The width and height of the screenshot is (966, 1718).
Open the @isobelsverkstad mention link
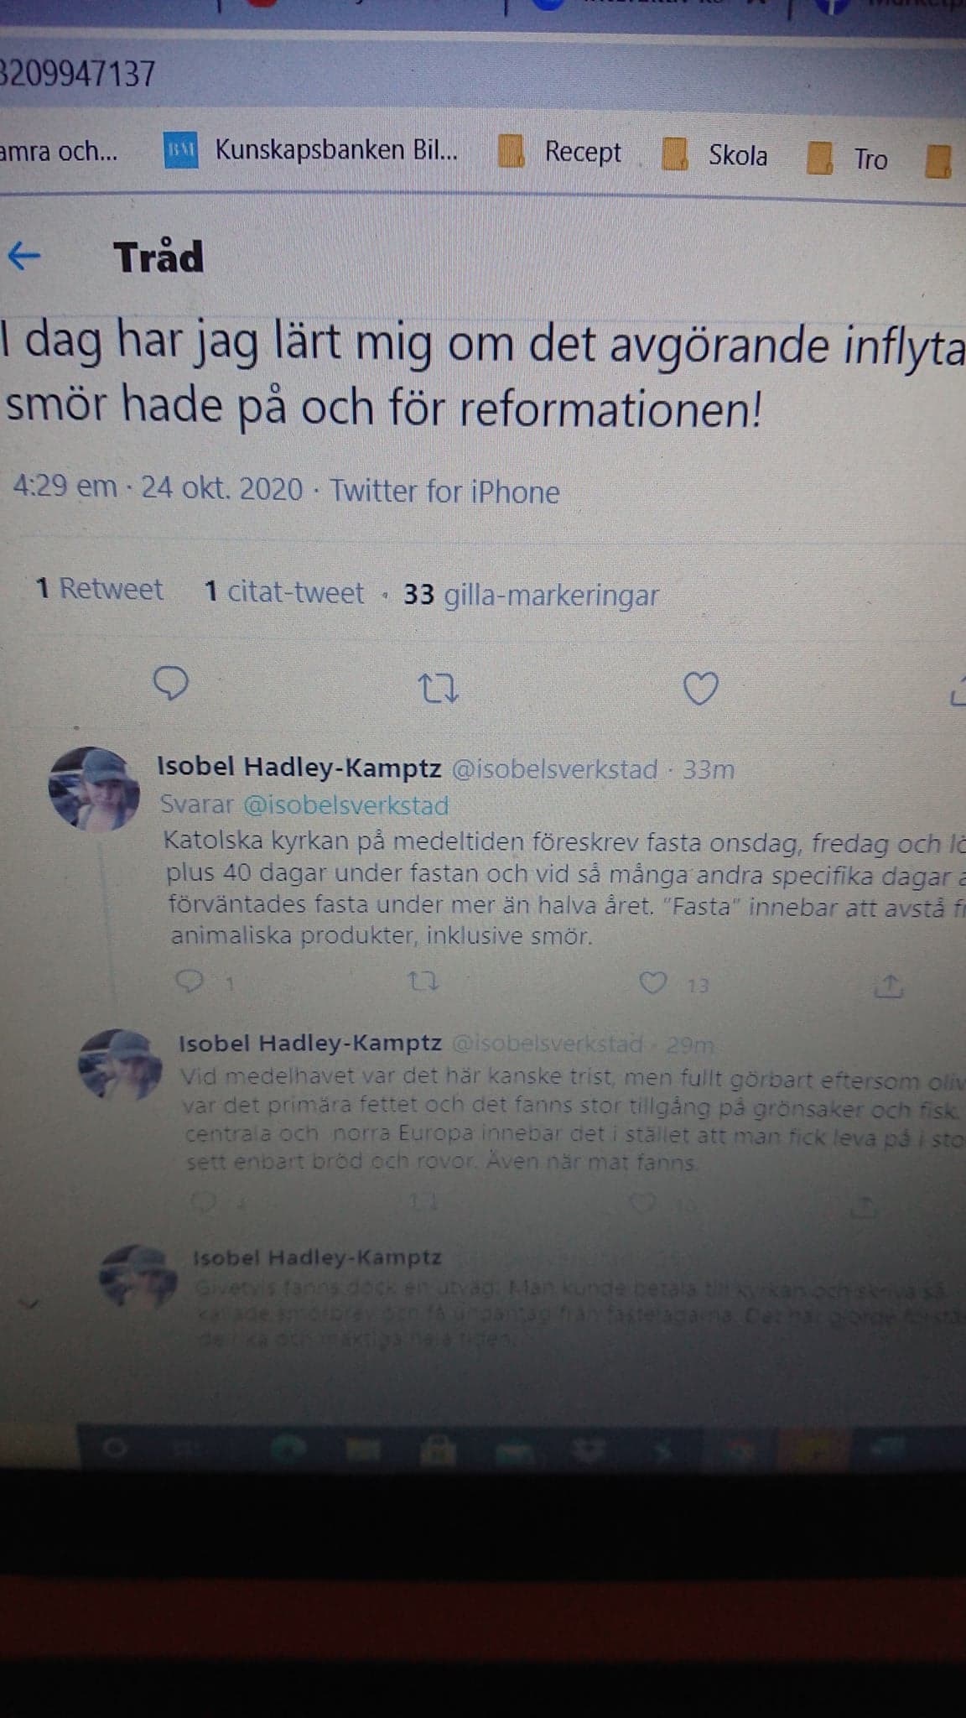346,805
